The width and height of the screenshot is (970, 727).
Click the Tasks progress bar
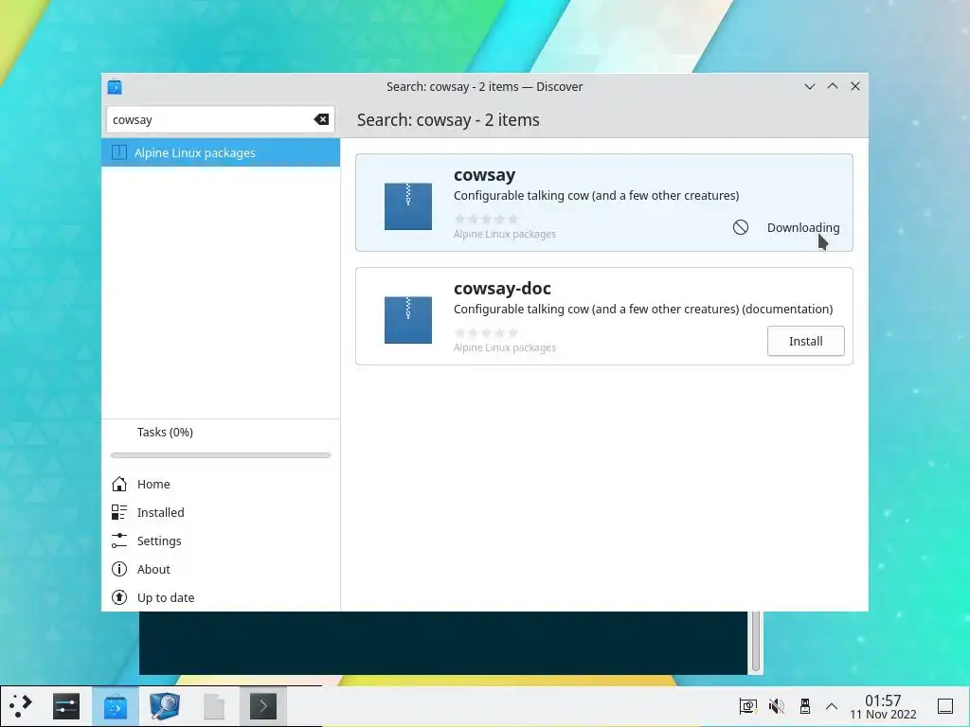click(x=221, y=455)
